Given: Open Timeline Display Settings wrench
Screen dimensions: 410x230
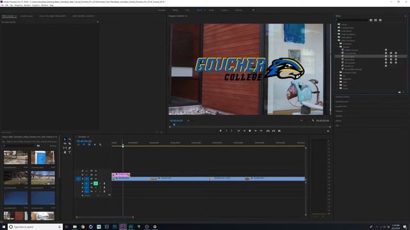Looking at the screenshot, I should point(100,145).
